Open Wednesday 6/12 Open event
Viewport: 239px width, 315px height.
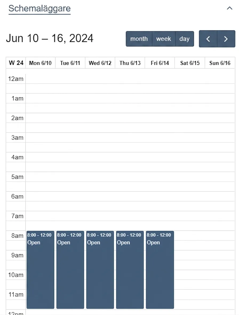(100, 270)
